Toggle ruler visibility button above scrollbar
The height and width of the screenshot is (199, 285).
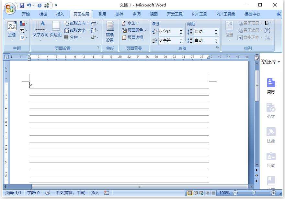(x=257, y=58)
